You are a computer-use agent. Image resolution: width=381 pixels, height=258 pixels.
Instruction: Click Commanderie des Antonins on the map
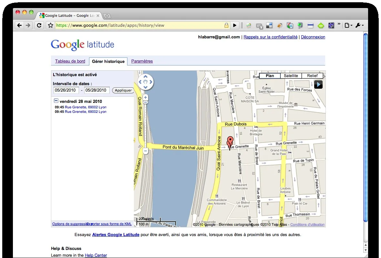tap(217, 202)
